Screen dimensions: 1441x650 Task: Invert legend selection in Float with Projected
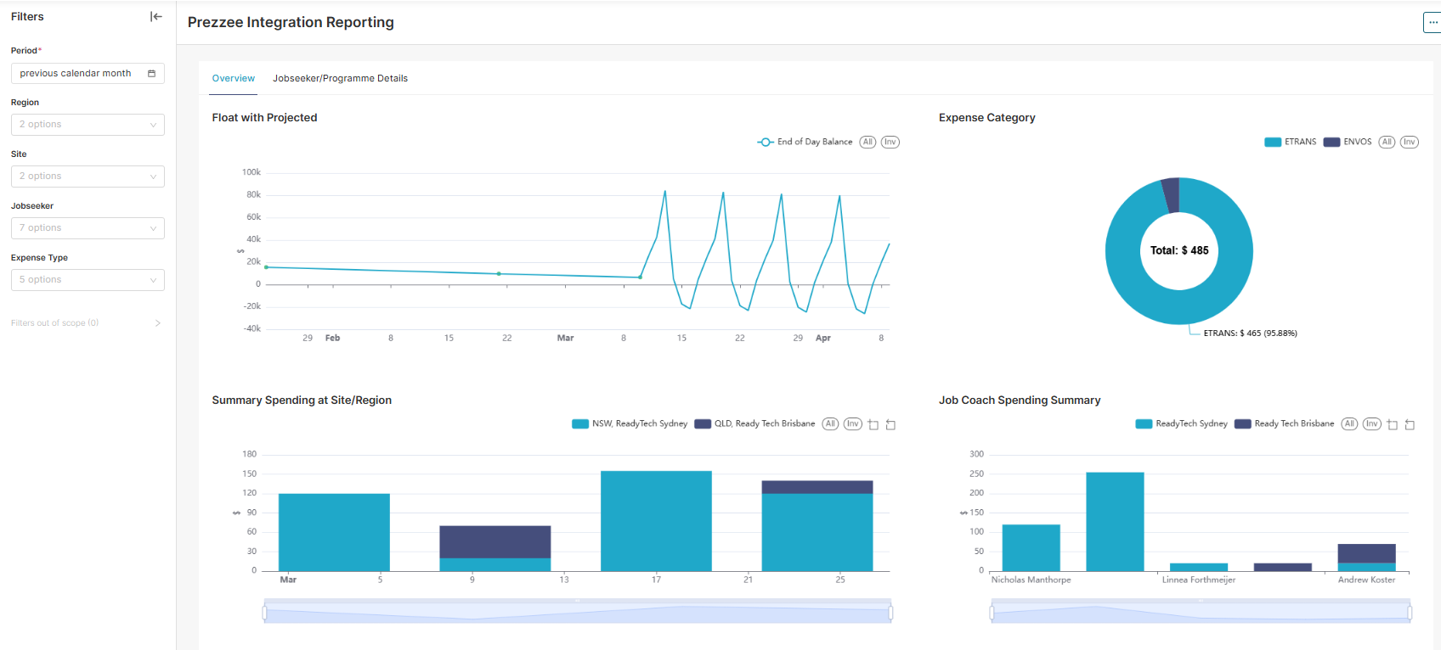890,142
